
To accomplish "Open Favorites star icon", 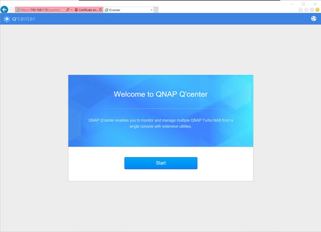I will pos(306,10).
